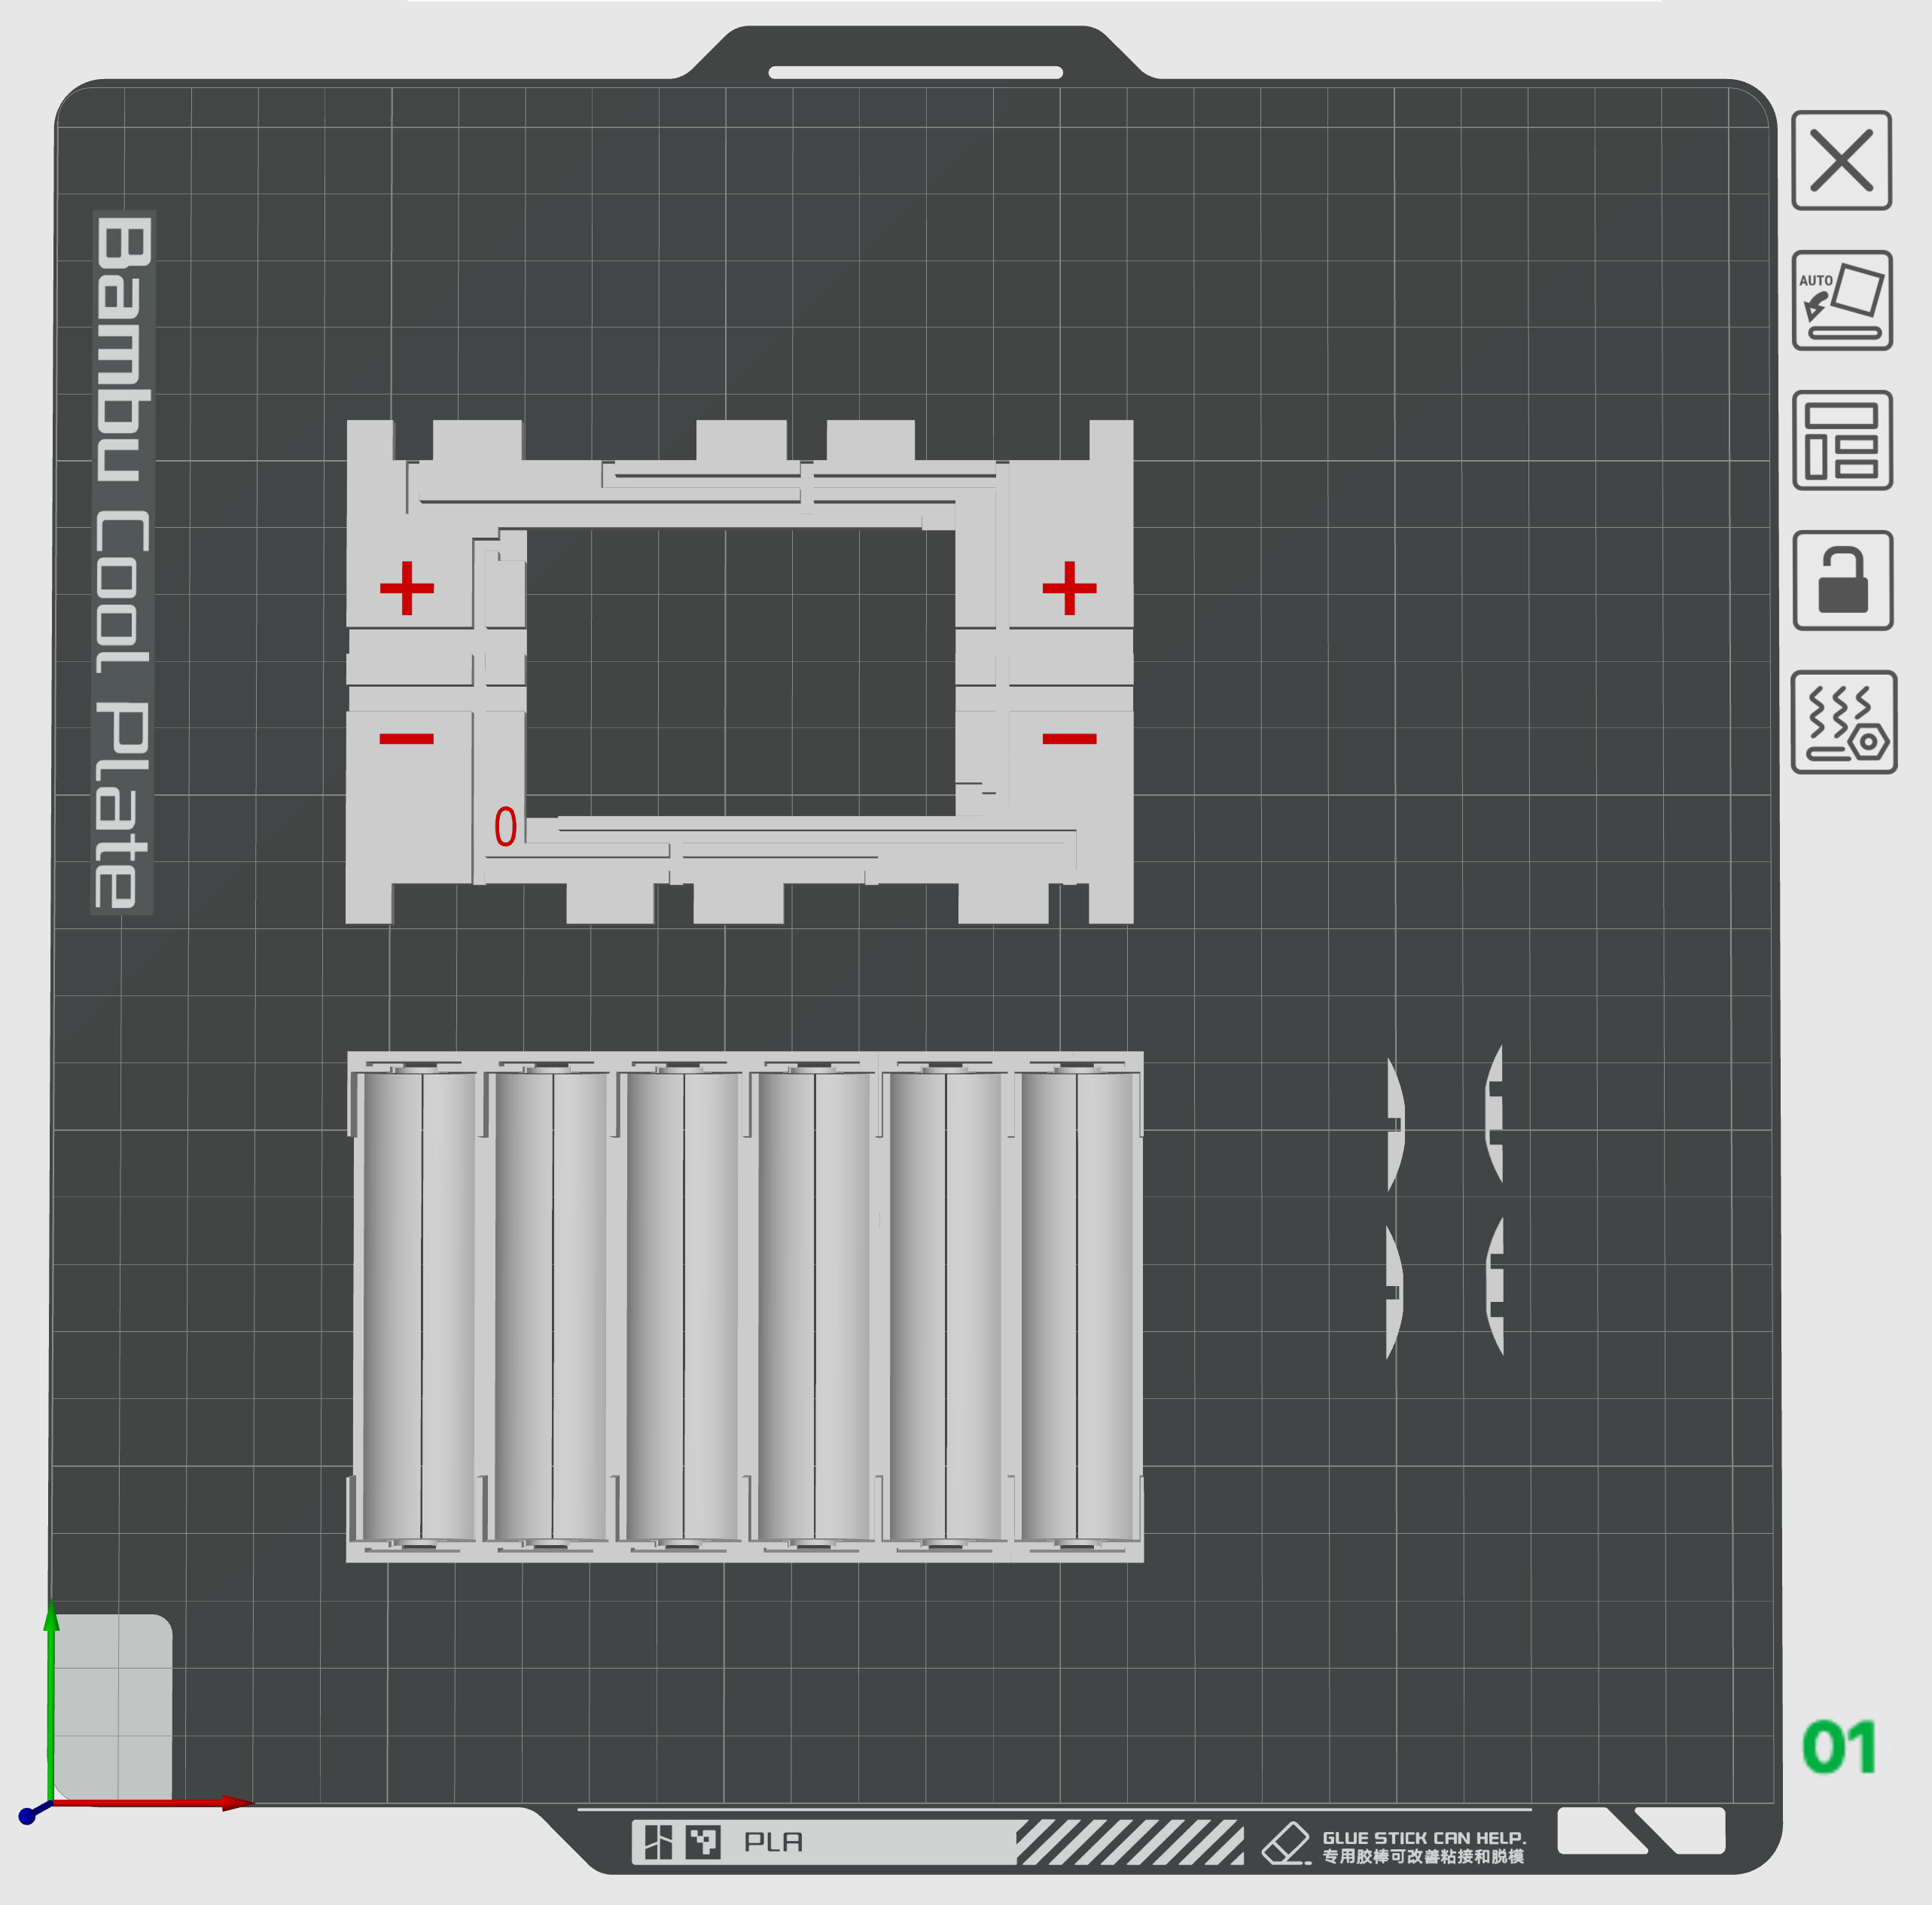The height and width of the screenshot is (1905, 1932).
Task: Click the green plate number 01
Action: point(1839,1746)
